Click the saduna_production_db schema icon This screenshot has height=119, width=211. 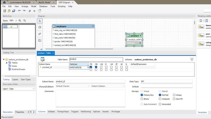pyautogui.click(x=6, y=59)
